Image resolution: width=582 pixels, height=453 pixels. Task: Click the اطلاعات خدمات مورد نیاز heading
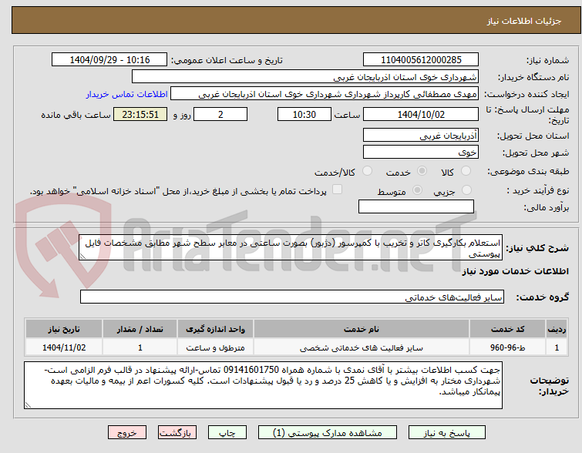click(x=515, y=272)
